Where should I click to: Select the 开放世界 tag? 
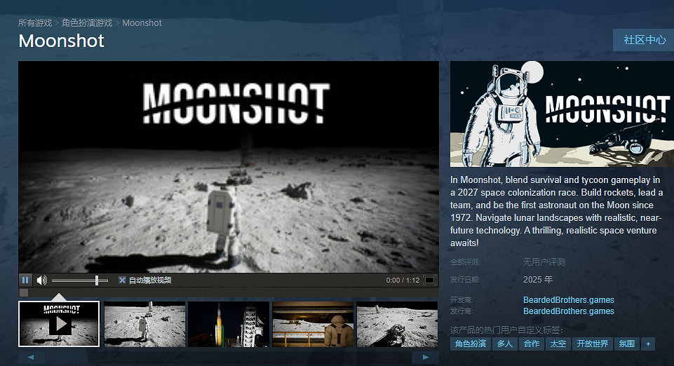tap(592, 344)
